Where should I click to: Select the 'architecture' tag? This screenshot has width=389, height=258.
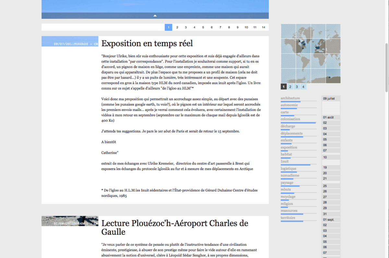(290, 98)
